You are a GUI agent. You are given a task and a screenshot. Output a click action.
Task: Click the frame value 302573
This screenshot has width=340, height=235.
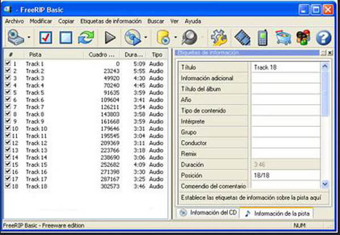tap(110, 186)
